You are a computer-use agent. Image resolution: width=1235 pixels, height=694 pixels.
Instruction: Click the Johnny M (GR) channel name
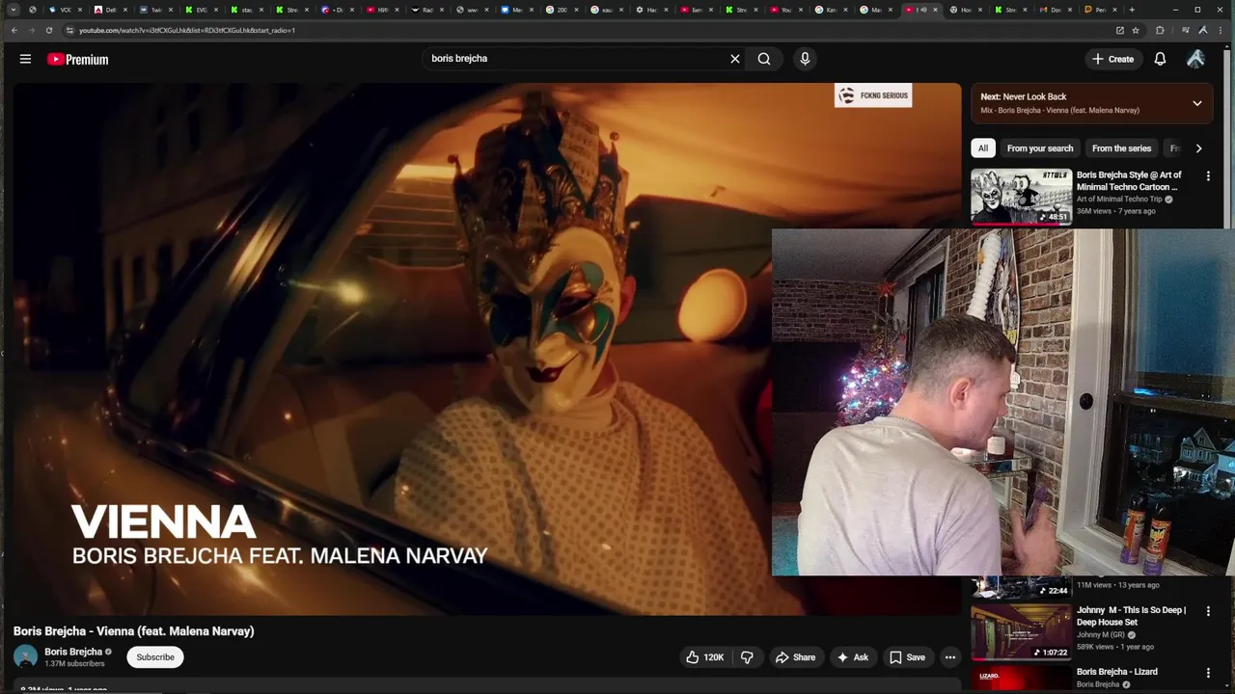click(1101, 635)
